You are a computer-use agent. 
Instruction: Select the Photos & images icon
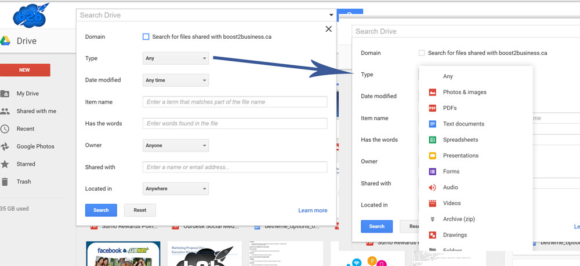click(432, 92)
